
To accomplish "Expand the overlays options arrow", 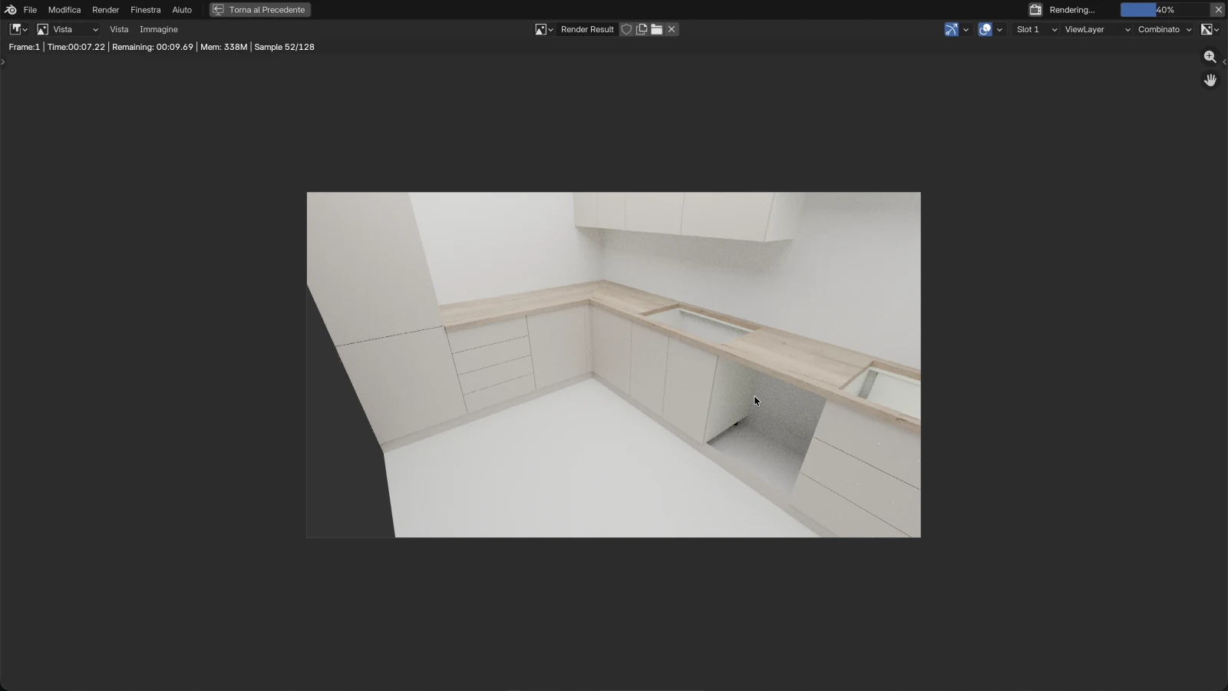I will click(x=999, y=29).
